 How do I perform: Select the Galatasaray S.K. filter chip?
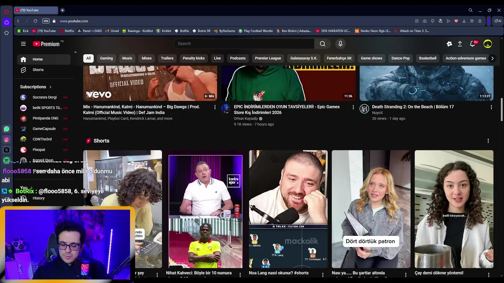pos(304,58)
